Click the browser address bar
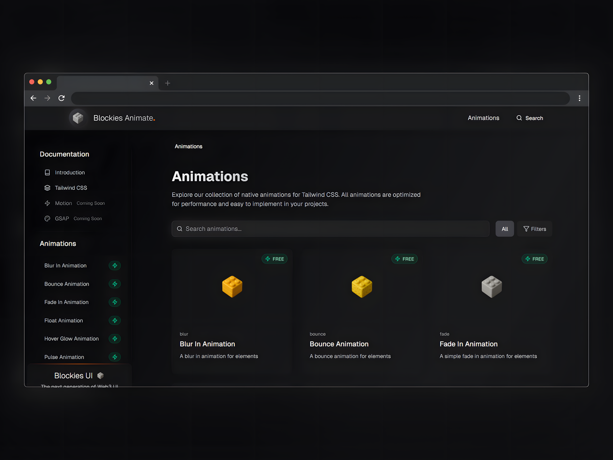This screenshot has width=613, height=460. point(320,98)
